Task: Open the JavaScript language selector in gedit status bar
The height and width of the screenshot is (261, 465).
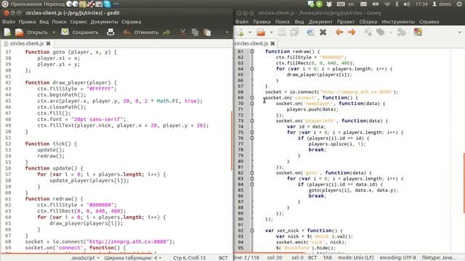Action: pyautogui.click(x=85, y=258)
